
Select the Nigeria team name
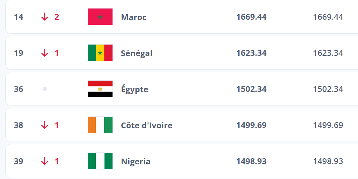click(x=136, y=162)
